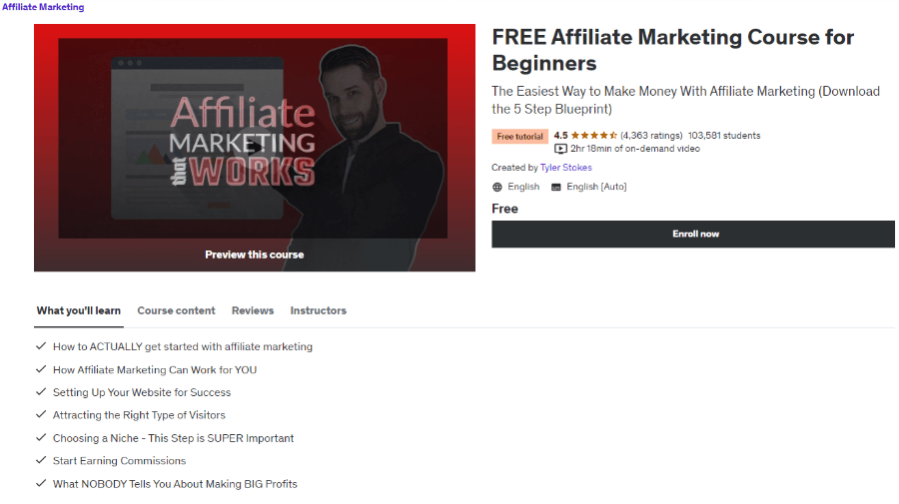Screen dimensions: 899x504
Task: Select the What you'll learn tab
Action: 79,310
